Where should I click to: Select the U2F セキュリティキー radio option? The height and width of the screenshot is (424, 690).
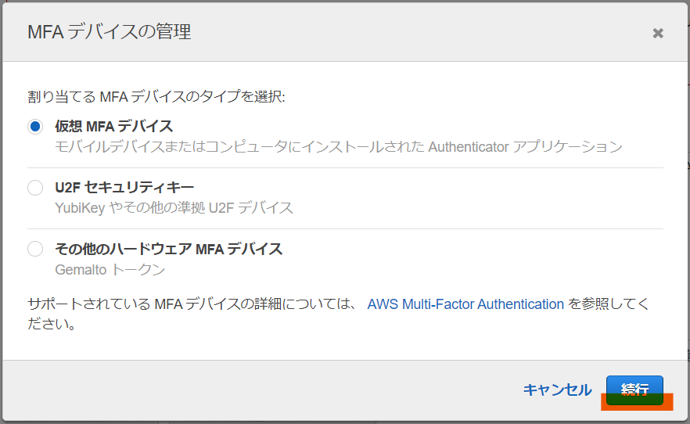coord(35,188)
